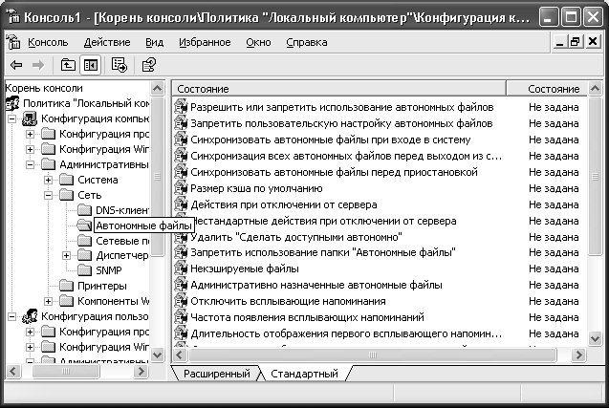Click policy icon of Синхронизовать автономные файлы при входе
609x408 pixels.
point(181,140)
